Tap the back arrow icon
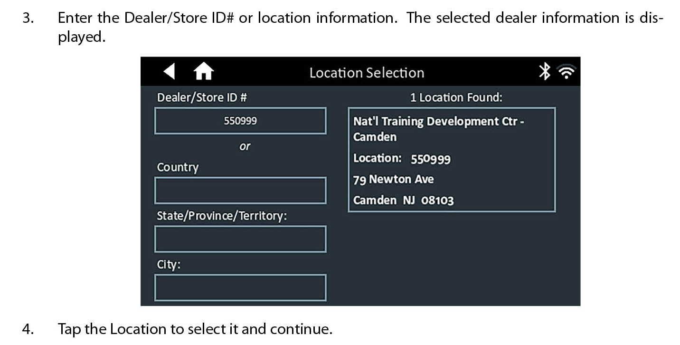Screen dimensions: 680x345 tap(169, 72)
